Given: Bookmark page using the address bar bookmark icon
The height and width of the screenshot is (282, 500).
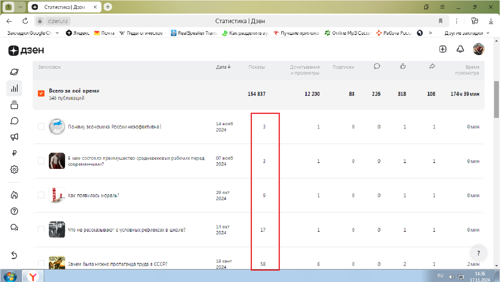Looking at the screenshot, I should (x=440, y=21).
